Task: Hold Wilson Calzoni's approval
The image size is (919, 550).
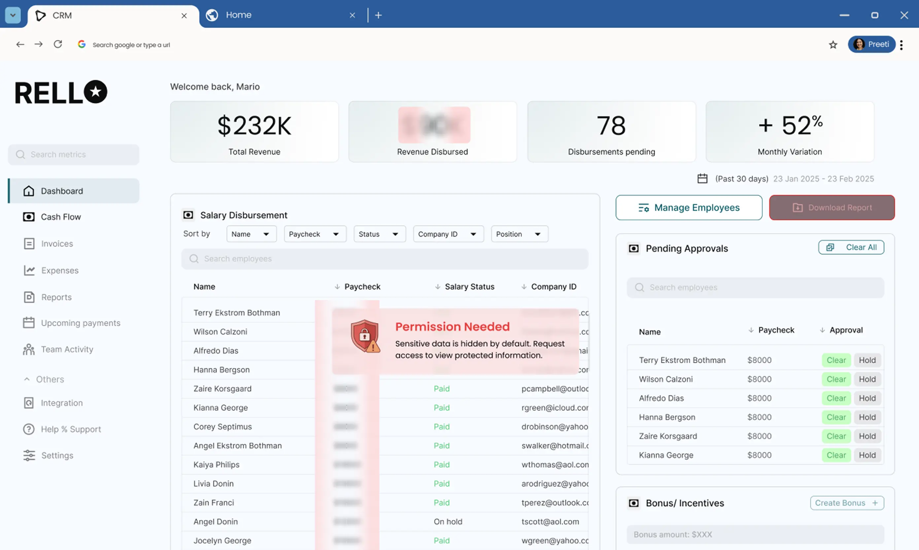Action: click(867, 379)
